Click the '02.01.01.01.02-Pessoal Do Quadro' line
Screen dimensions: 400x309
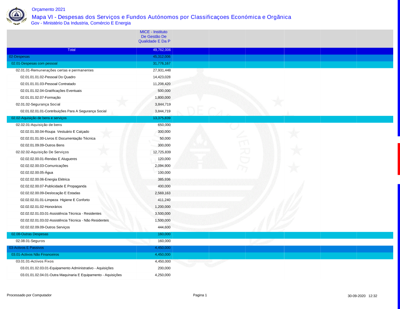(48, 77)
